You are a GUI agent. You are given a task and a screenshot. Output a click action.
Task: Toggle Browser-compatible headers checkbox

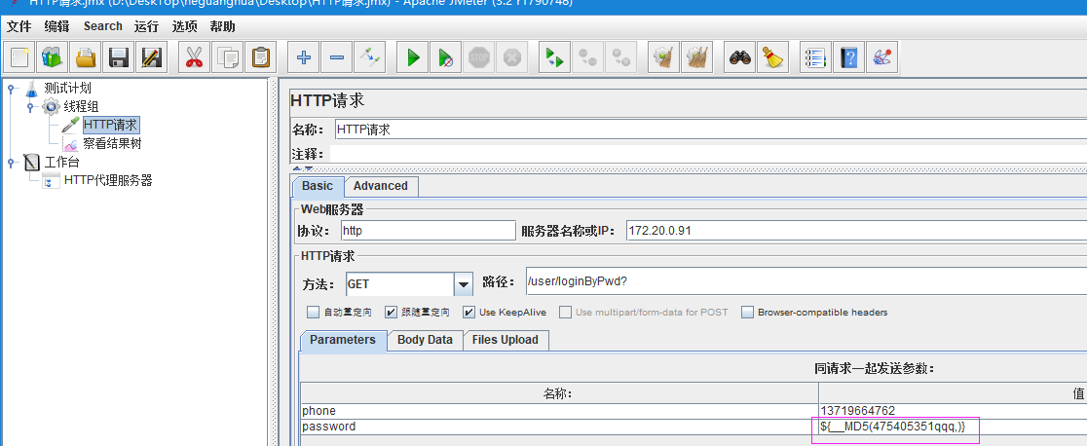pos(747,313)
